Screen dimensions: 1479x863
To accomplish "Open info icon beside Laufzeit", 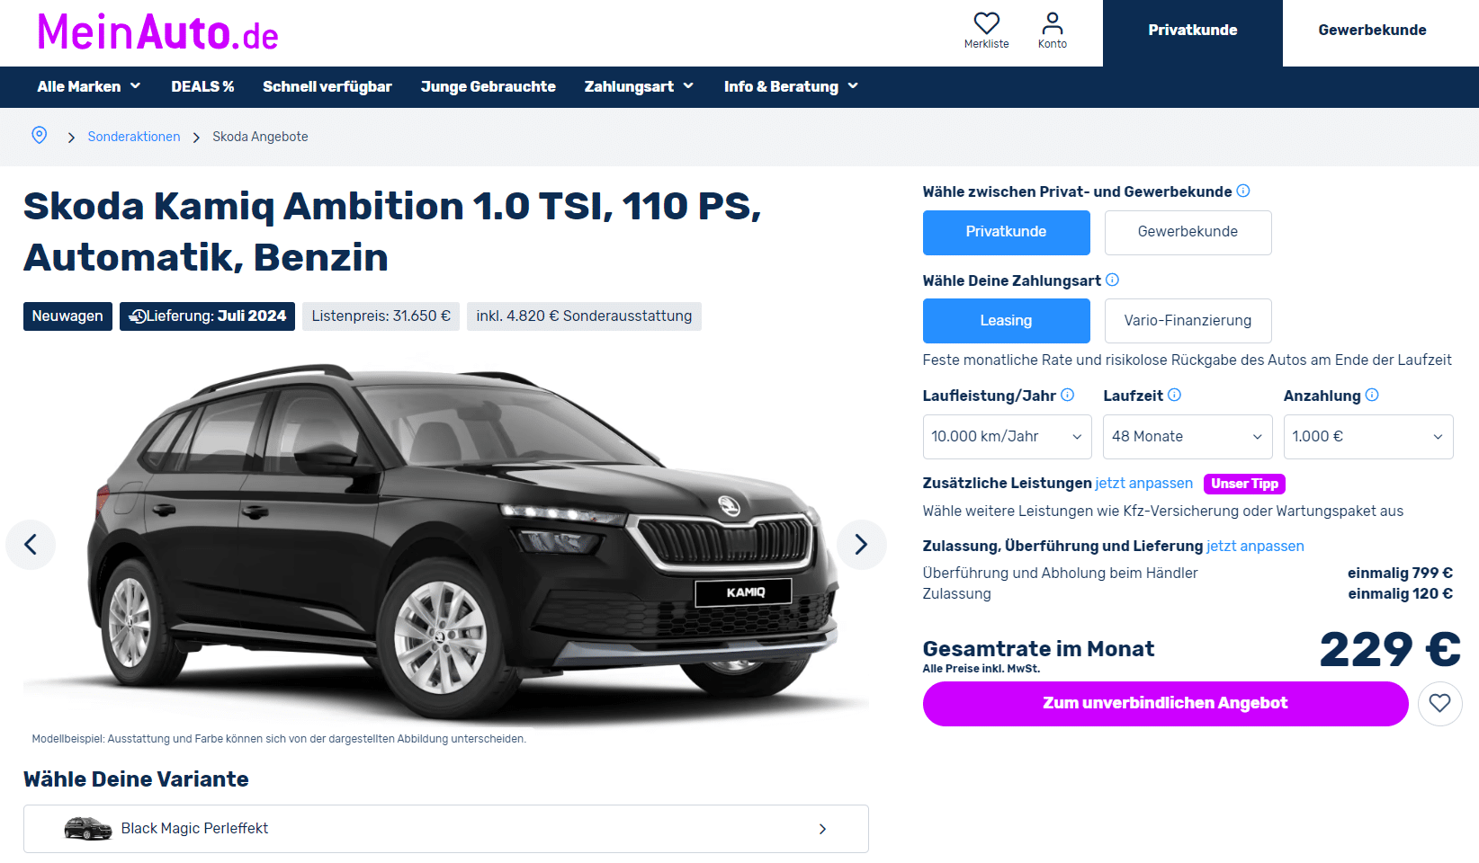I will pos(1175,395).
